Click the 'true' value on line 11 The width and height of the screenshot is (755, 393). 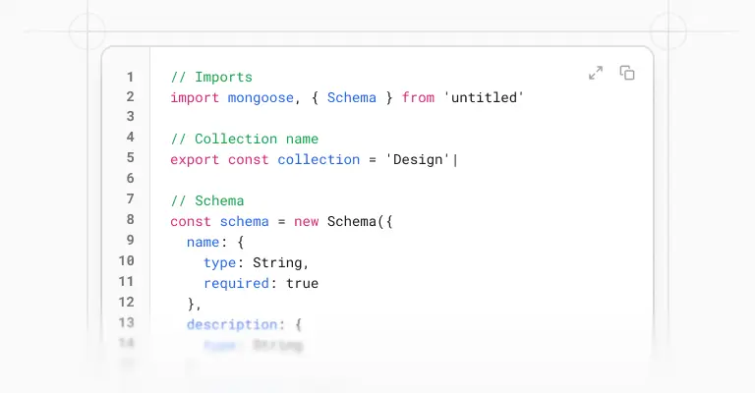point(303,283)
